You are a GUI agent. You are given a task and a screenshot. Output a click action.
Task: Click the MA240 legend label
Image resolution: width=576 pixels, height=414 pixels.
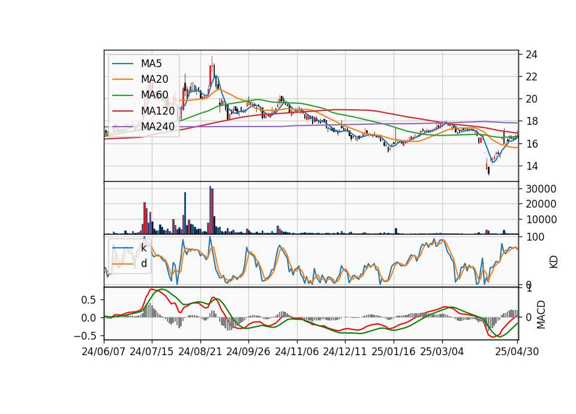pyautogui.click(x=158, y=127)
